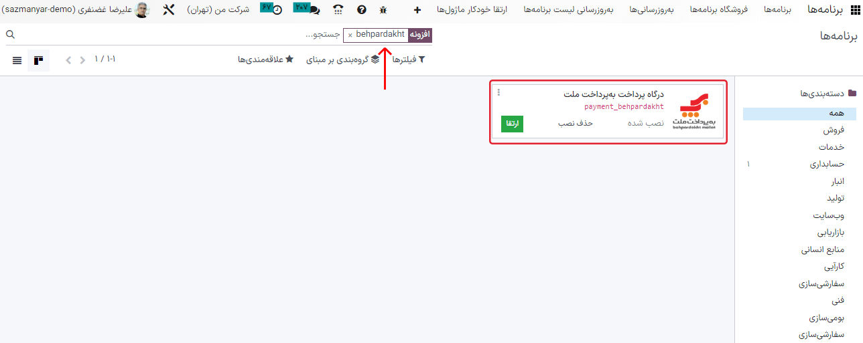The height and width of the screenshot is (343, 863).
Task: Expand the Group By (گروه‌بندی بر مبنای) dropdown
Action: coord(343,60)
